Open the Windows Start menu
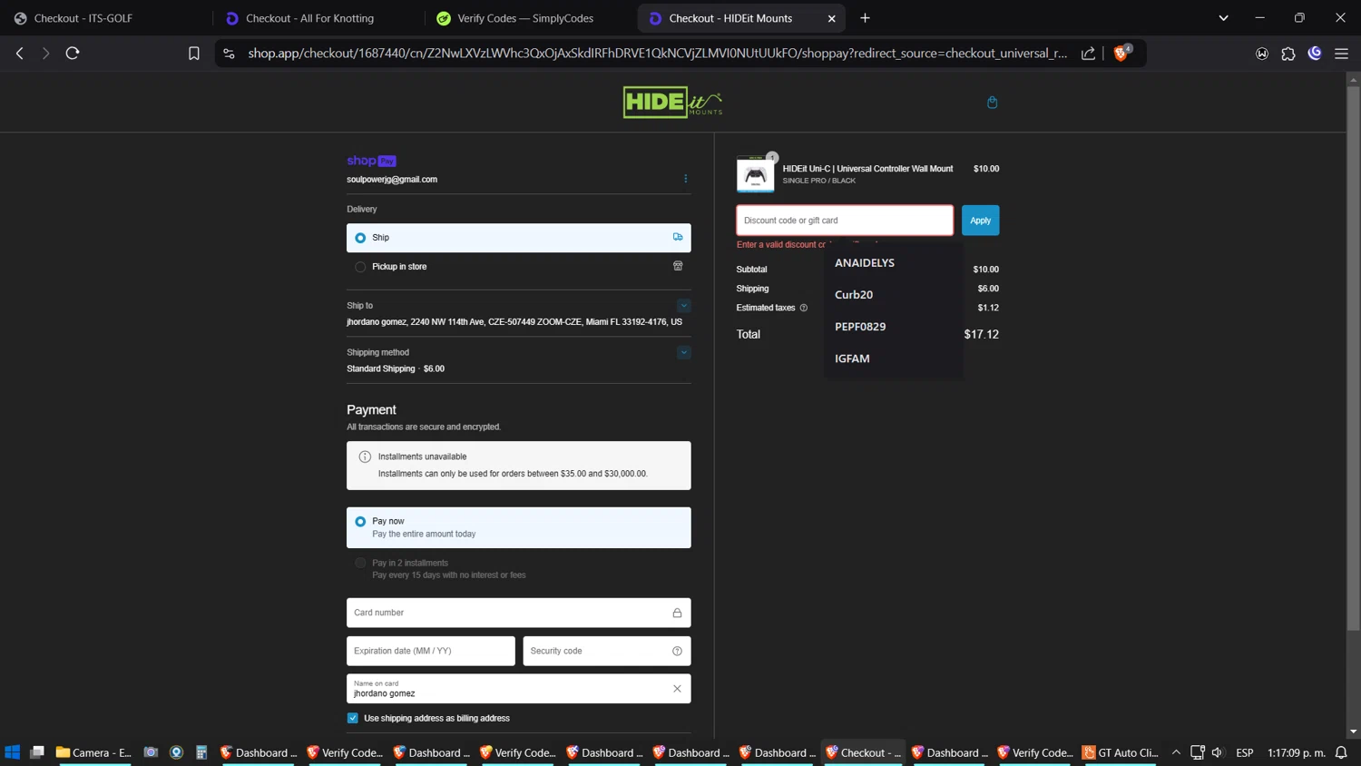 [x=12, y=752]
